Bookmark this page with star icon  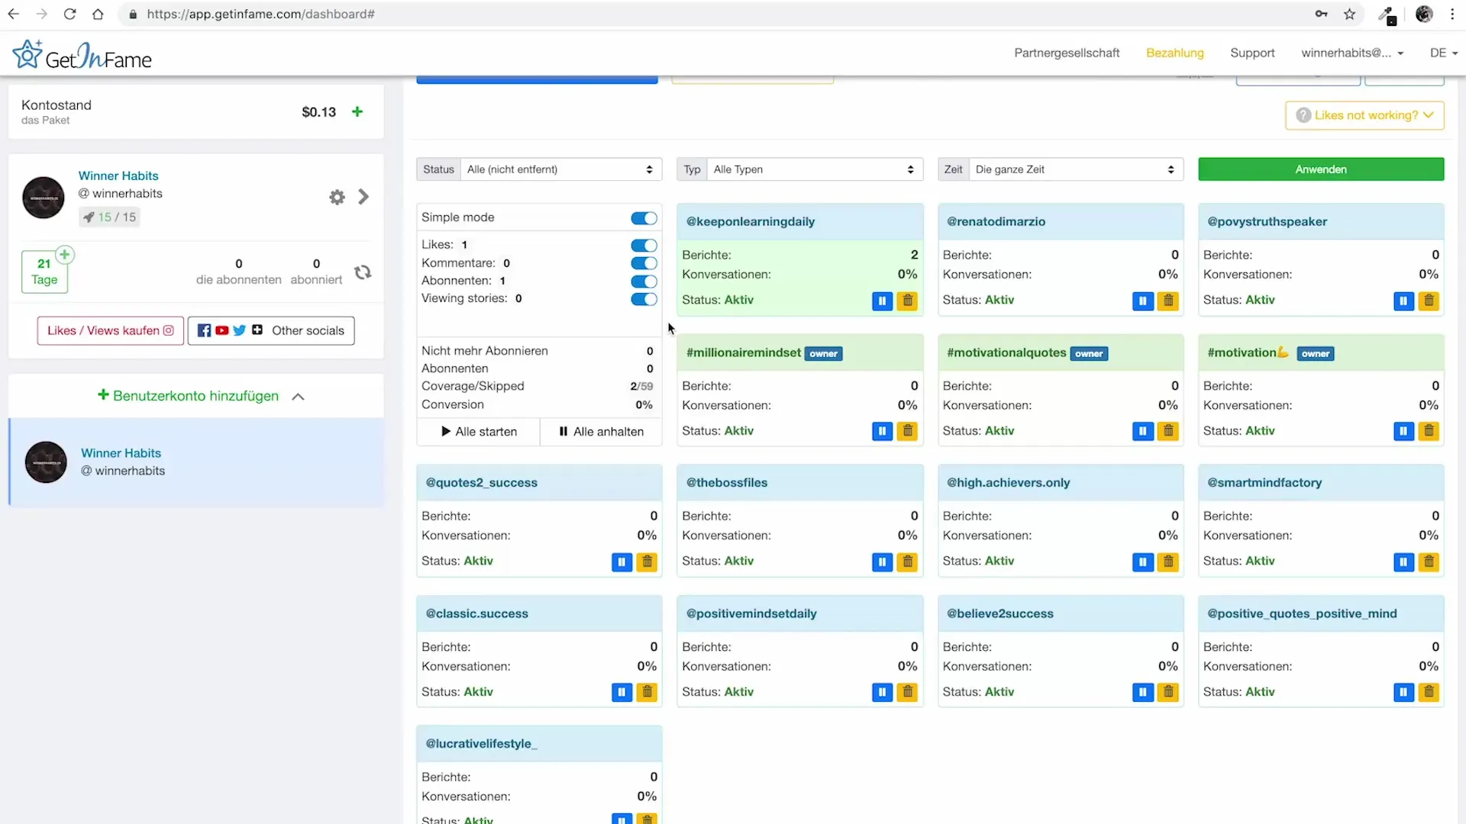pyautogui.click(x=1350, y=14)
